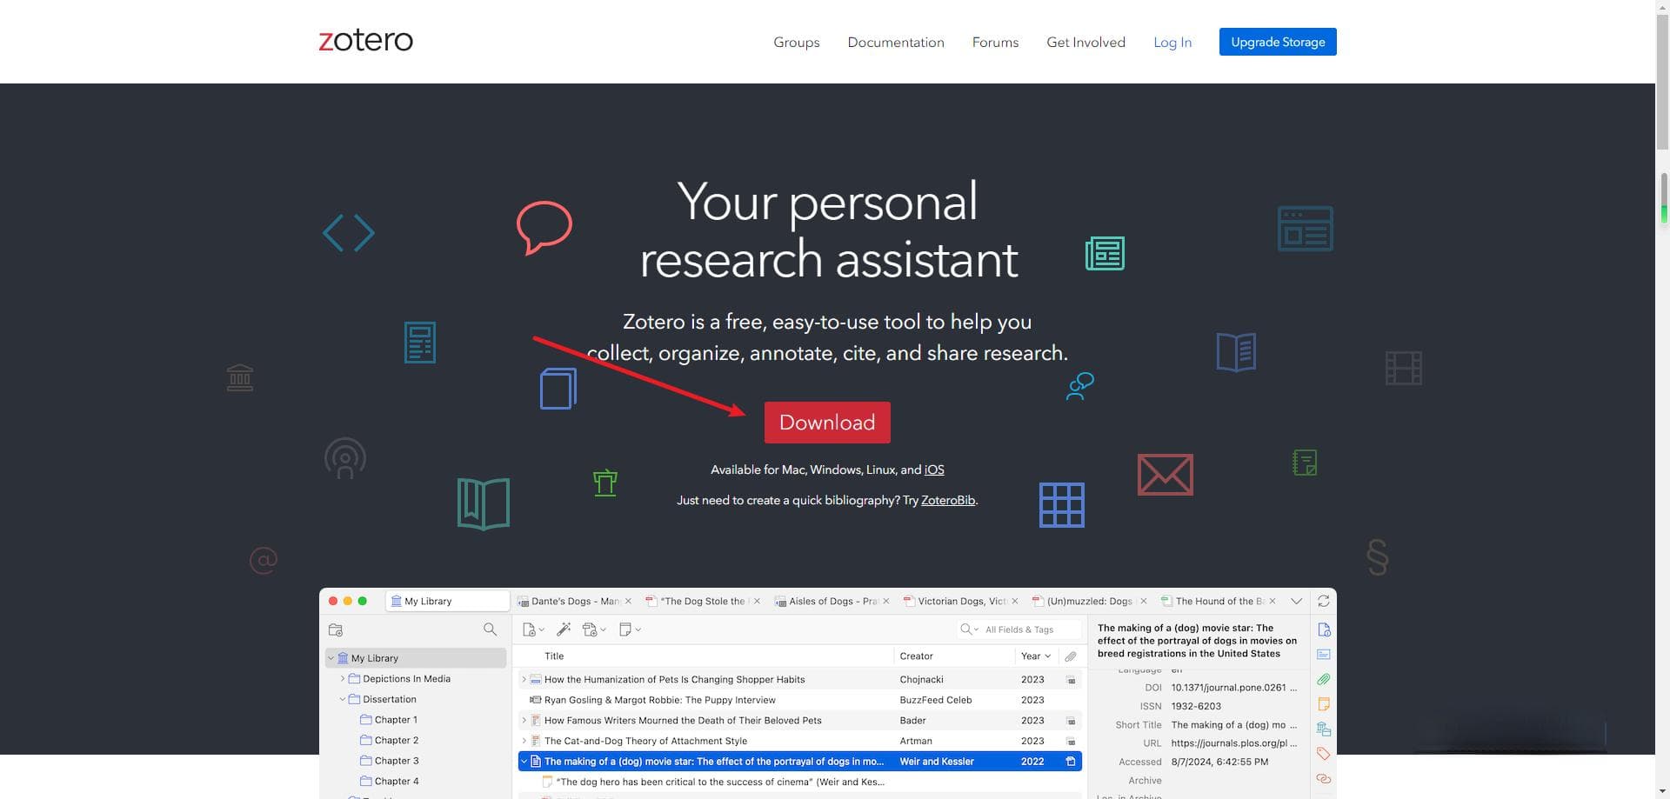The image size is (1670, 799).
Task: Click the Zotero logo in the header
Action: pyautogui.click(x=365, y=41)
